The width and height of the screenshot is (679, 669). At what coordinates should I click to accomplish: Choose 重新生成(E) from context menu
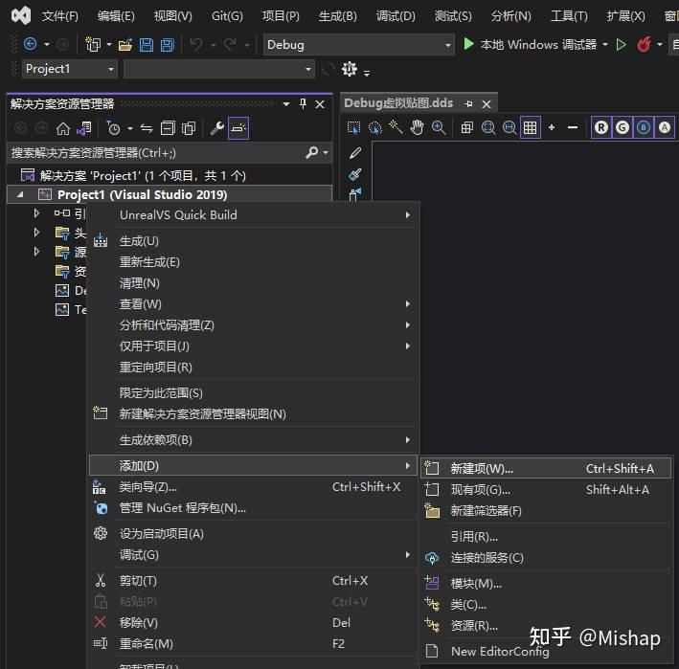[254, 262]
